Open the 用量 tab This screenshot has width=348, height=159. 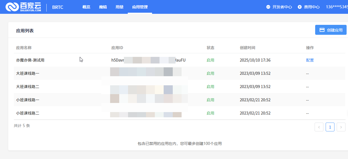(119, 7)
